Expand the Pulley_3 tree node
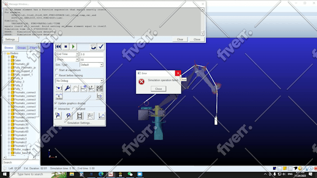Viewport: 317px width, 178px height. coord(9,82)
